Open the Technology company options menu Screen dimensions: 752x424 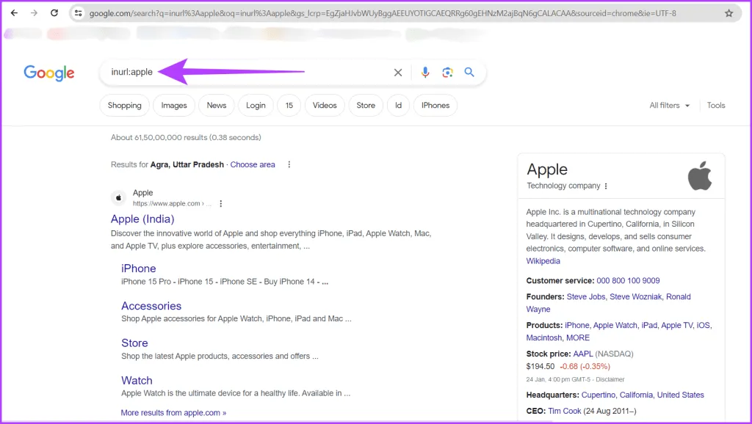coord(606,186)
